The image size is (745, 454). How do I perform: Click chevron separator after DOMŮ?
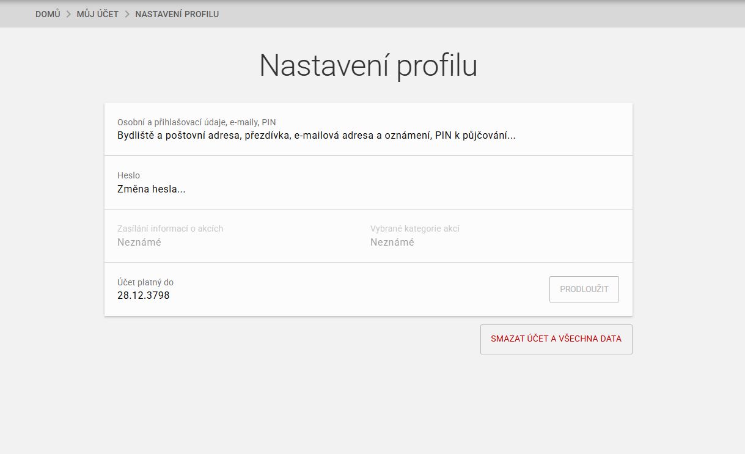coord(68,14)
